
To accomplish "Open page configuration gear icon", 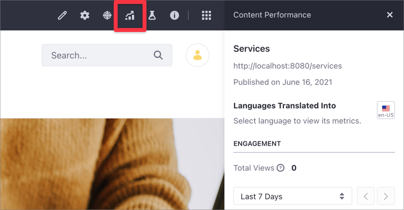I will click(x=85, y=16).
